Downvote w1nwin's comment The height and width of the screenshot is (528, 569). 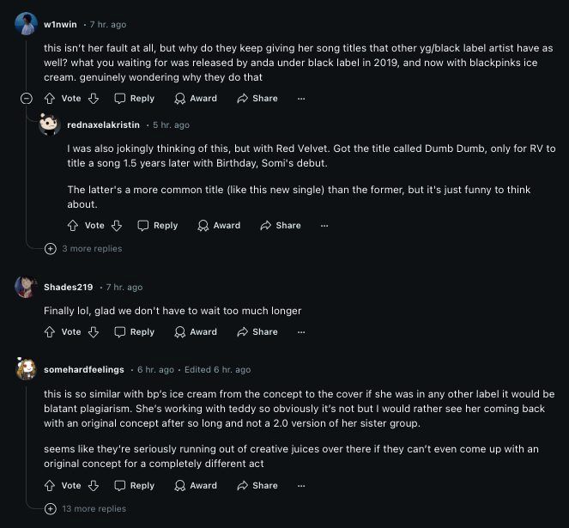click(94, 99)
